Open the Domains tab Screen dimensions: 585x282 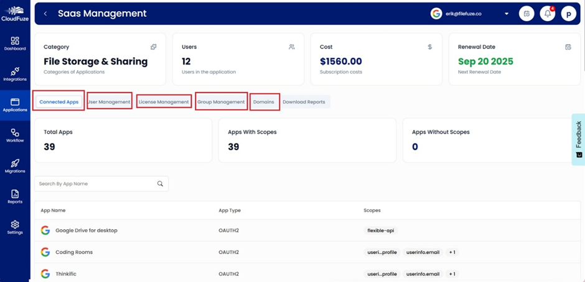click(x=264, y=102)
